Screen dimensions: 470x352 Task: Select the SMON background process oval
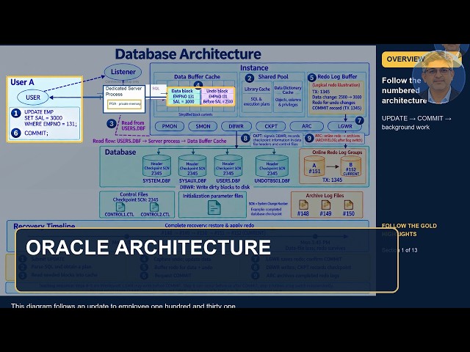pos(203,126)
